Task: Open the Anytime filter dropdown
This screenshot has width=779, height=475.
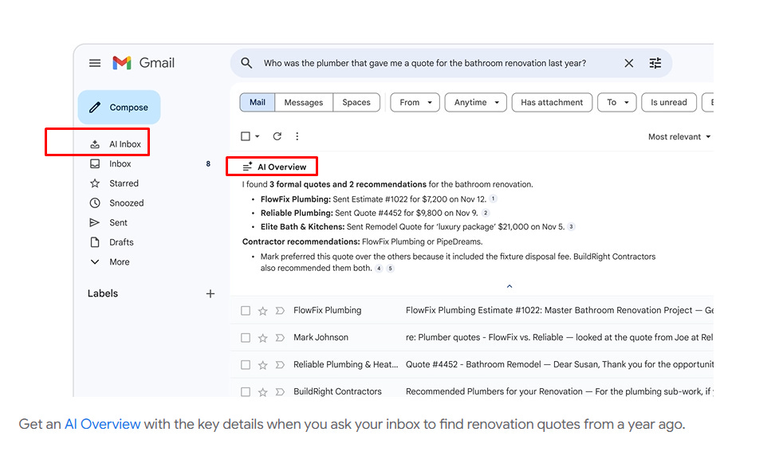Action: 475,102
